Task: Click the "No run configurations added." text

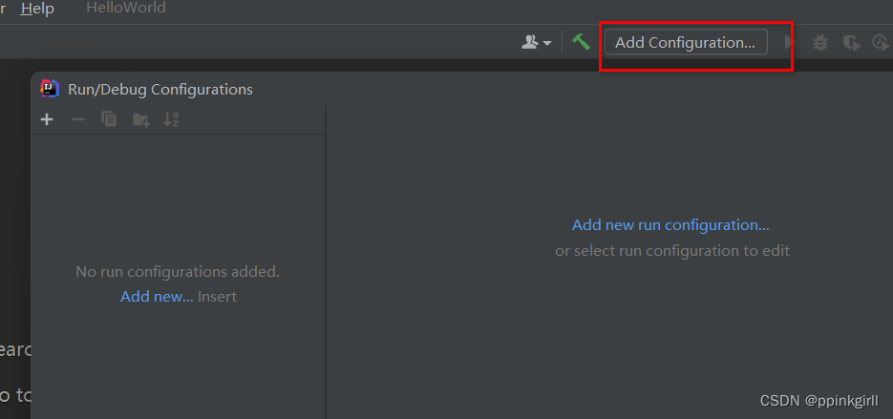Action: [x=178, y=272]
